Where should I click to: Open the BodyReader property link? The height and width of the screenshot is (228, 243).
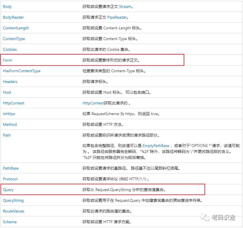[13, 17]
